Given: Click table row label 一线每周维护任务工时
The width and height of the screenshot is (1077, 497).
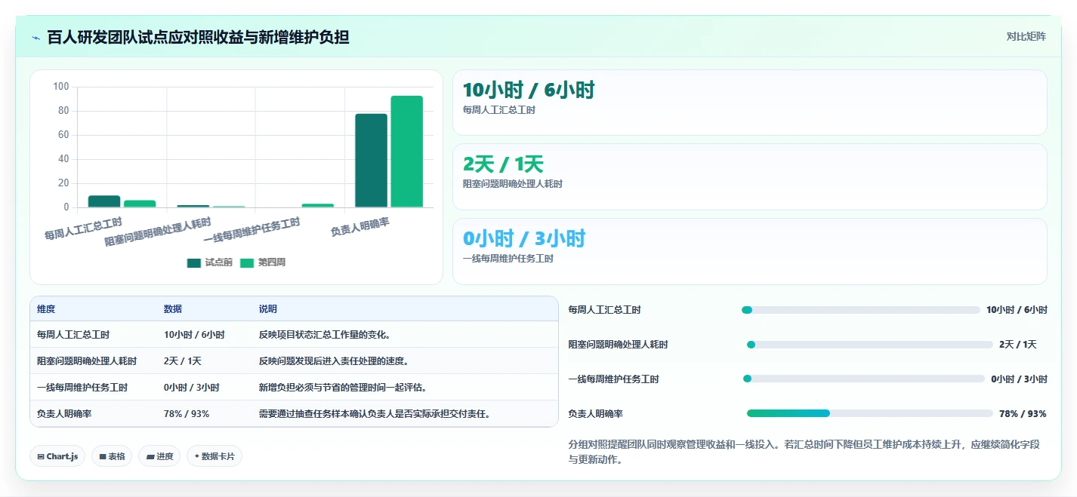Looking at the screenshot, I should [x=82, y=387].
